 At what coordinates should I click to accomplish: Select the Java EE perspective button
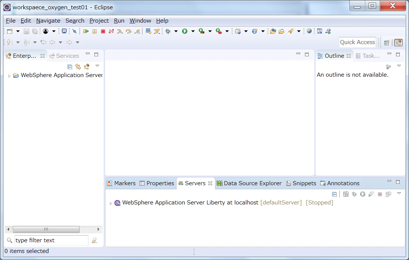(x=398, y=43)
